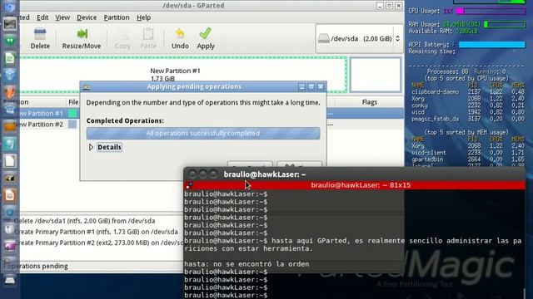The height and width of the screenshot is (299, 533).
Task: Click the first round button in terminal title bar
Action: (192, 174)
